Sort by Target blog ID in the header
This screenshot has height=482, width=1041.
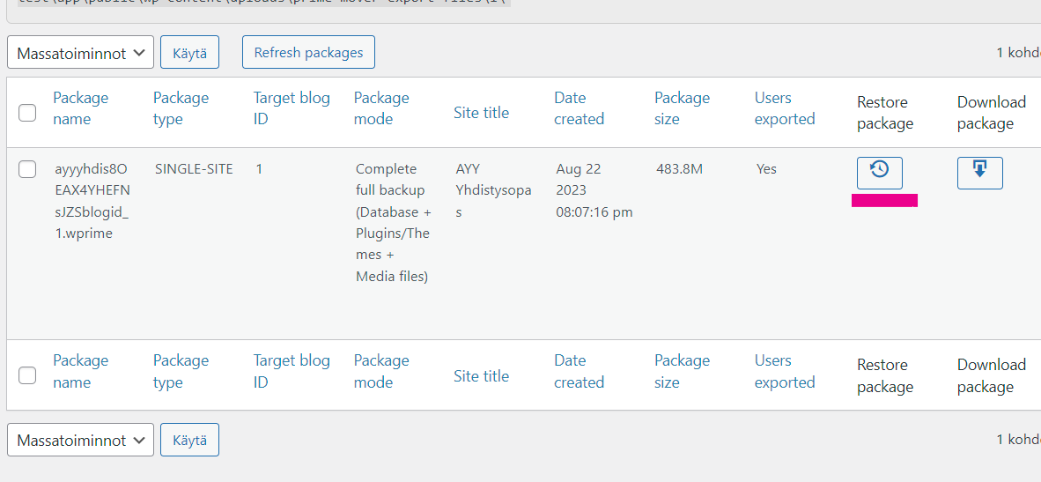[292, 108]
